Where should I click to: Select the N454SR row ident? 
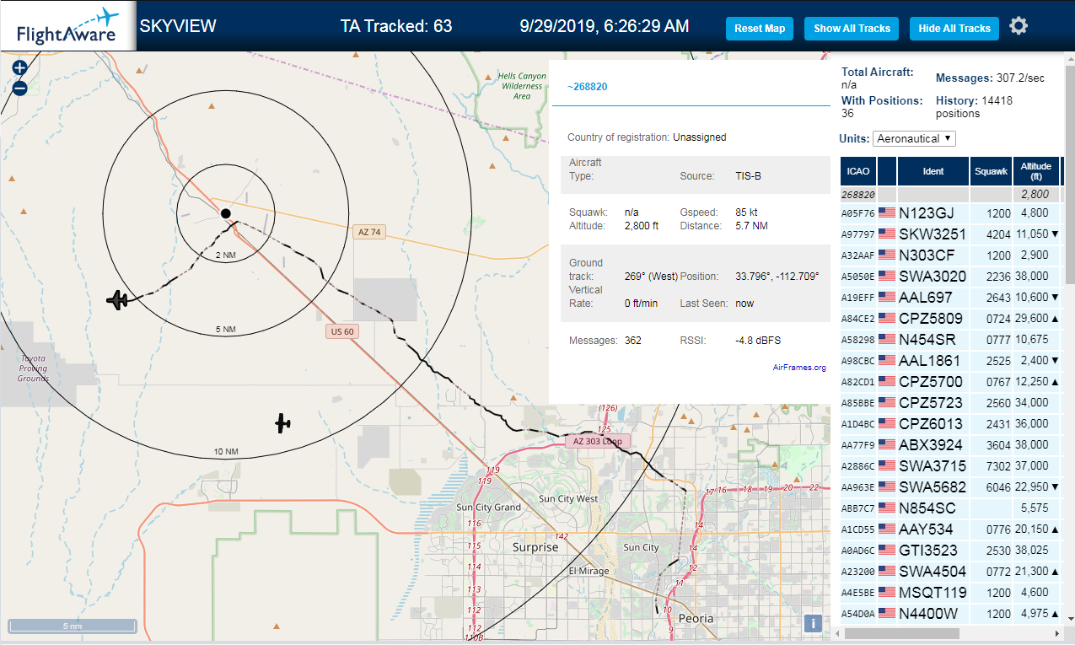click(x=927, y=340)
